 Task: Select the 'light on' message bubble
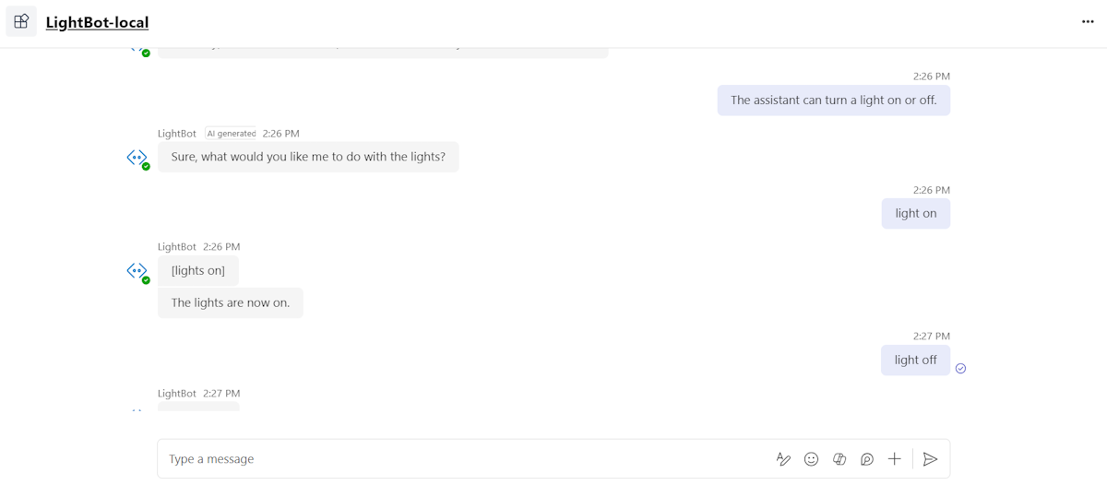click(x=916, y=213)
